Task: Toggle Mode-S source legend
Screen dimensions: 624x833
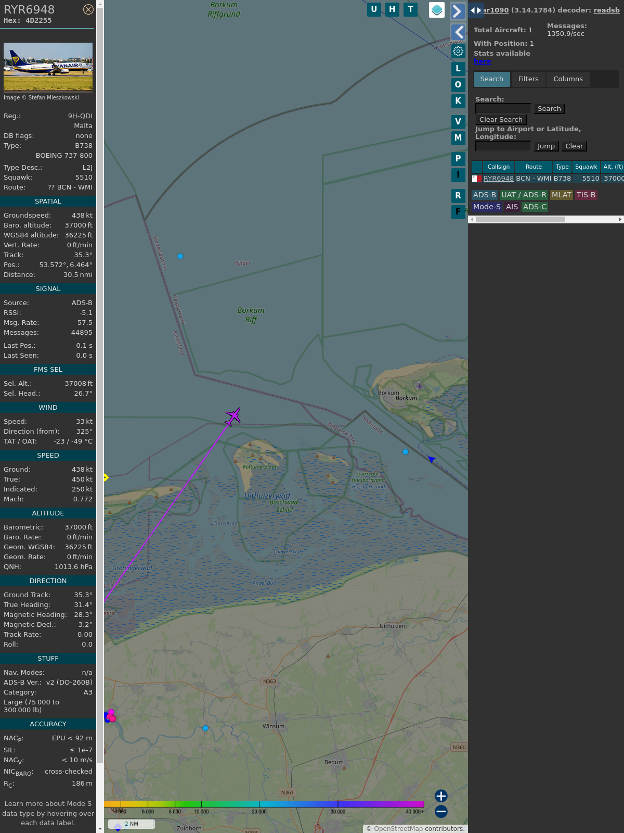Action: pos(487,207)
